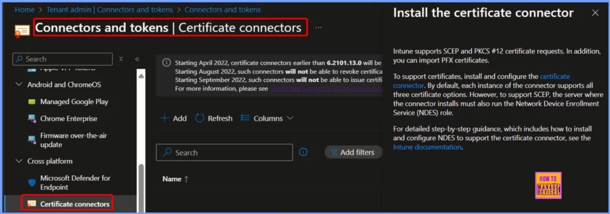Click the Managed Google Play icon
Viewport: 610px width, 214px height.
(x=32, y=102)
